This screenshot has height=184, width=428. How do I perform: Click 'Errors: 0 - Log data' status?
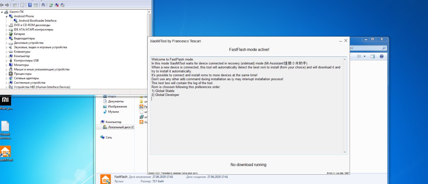click(337, 173)
